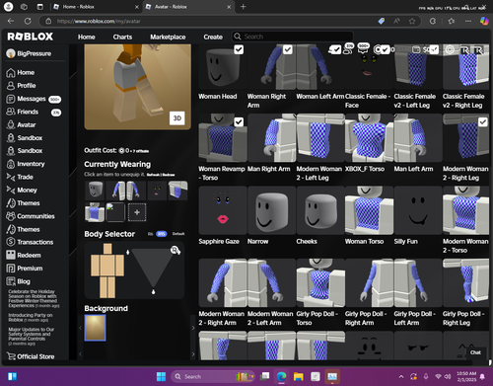The height and width of the screenshot is (386, 493).
Task: Click the add item plus slot
Action: tap(137, 212)
